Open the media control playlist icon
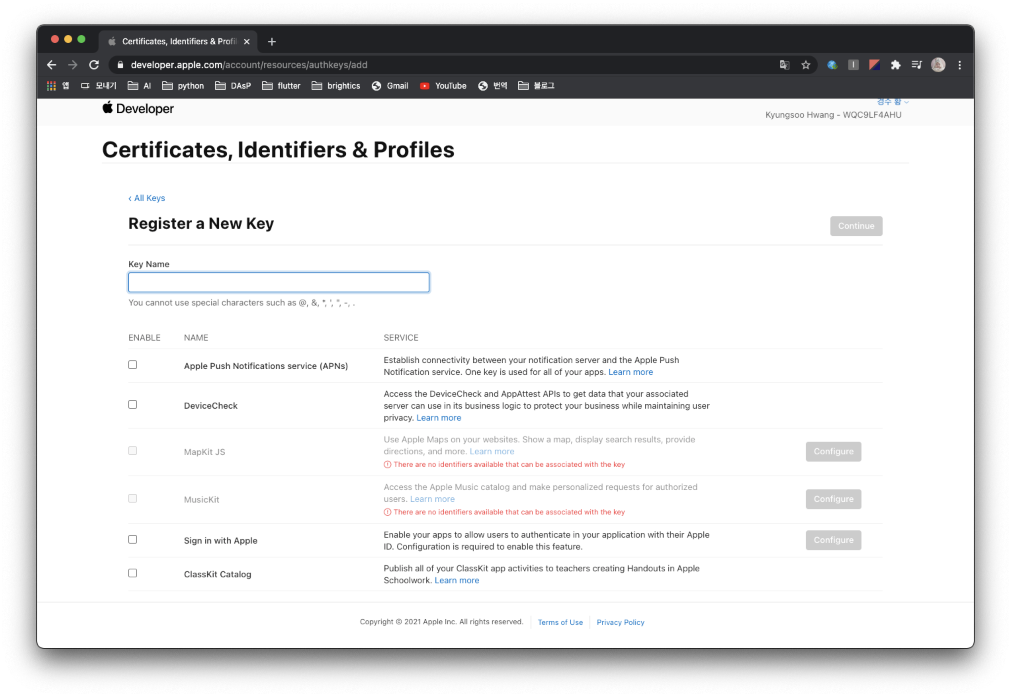Viewport: 1011px width, 697px height. pyautogui.click(x=917, y=65)
